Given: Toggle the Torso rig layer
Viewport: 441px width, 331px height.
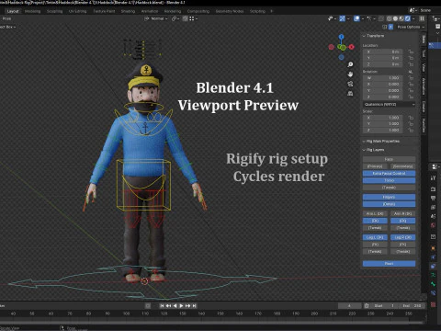Looking at the screenshot, I should (x=389, y=180).
